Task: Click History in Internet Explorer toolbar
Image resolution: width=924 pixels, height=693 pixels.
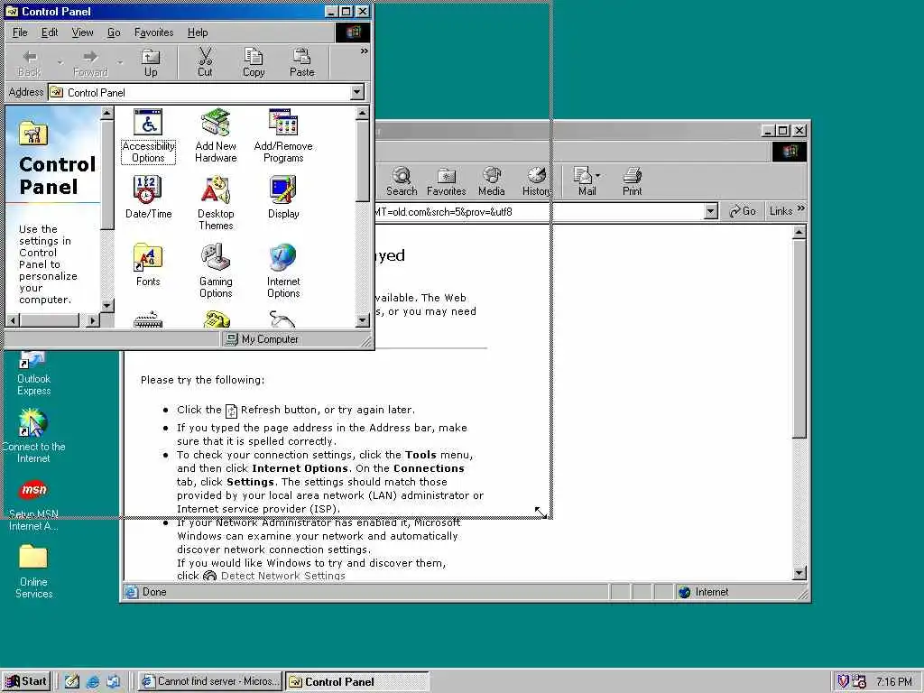Action: [536, 181]
